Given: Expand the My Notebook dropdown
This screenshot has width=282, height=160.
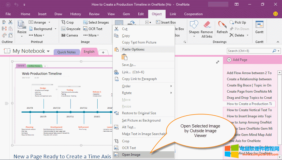Looking at the screenshot, I should 48,51.
